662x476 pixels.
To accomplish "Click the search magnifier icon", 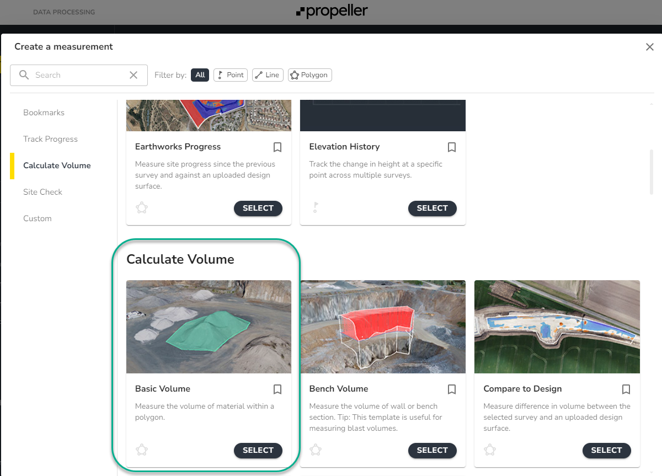I will coord(24,75).
